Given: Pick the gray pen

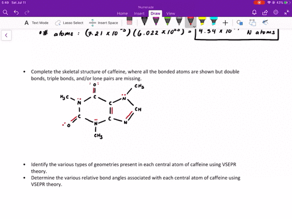Looking at the screenshot, I should [179, 21].
